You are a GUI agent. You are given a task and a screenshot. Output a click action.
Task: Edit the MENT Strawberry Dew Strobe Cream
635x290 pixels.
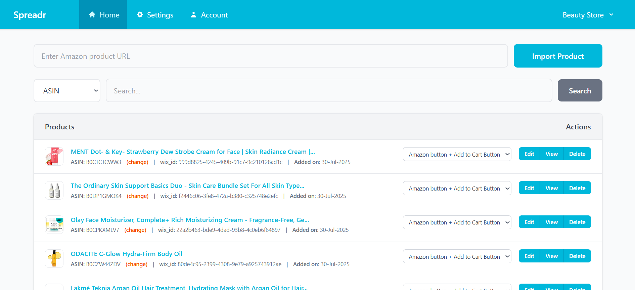click(529, 154)
